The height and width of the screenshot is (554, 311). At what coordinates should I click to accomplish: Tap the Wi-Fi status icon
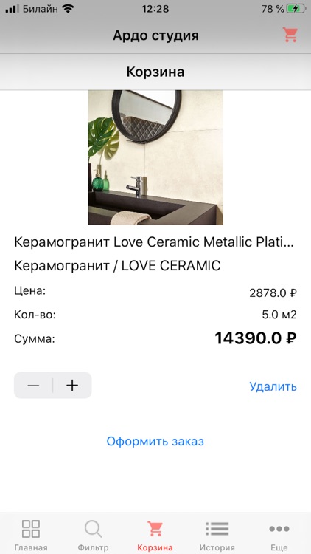68,9
